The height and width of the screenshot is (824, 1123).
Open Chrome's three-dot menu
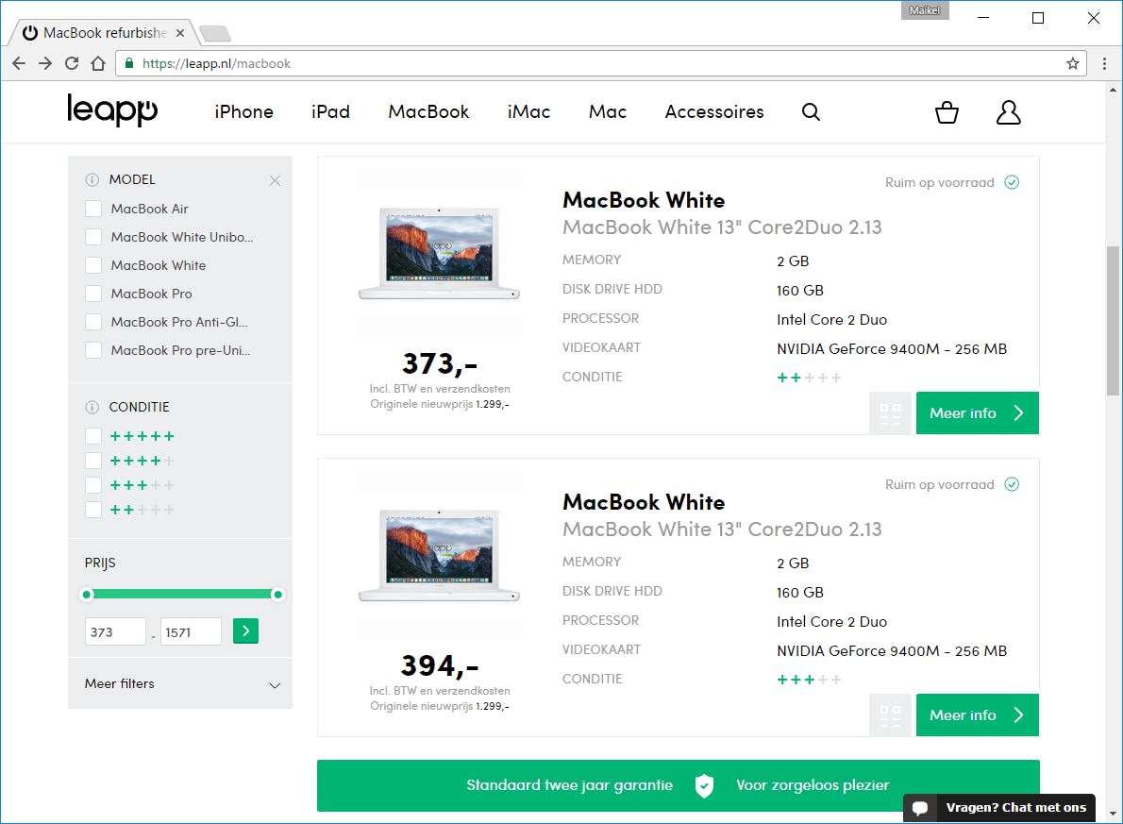click(x=1104, y=63)
